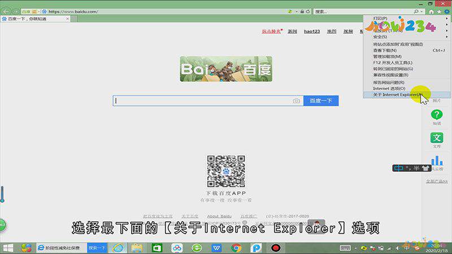452x254 pixels.
Task: Open the Baidu cloud taskbar icon
Action: (177, 248)
